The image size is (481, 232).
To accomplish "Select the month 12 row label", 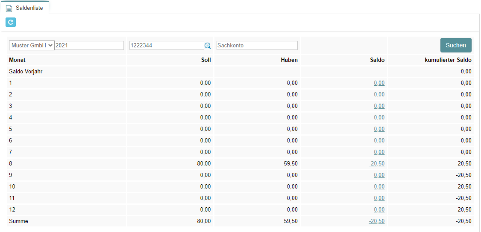I will (12, 210).
